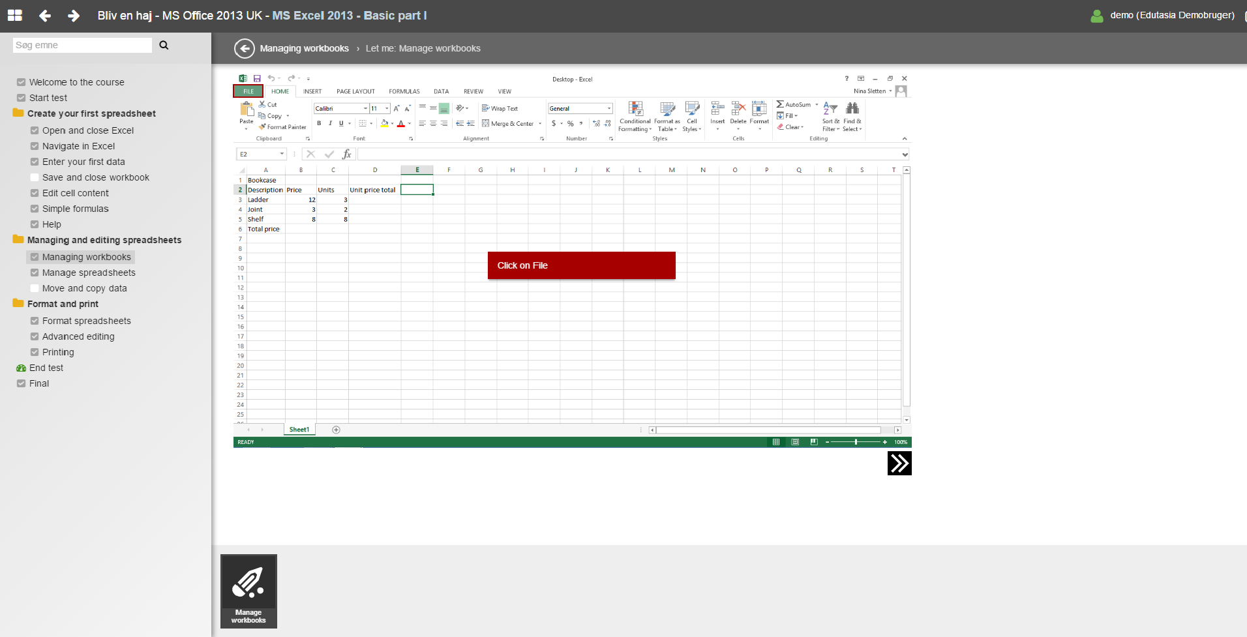Toggle checkbox for Welcome to the course
This screenshot has width=1247, height=637.
click(x=21, y=82)
